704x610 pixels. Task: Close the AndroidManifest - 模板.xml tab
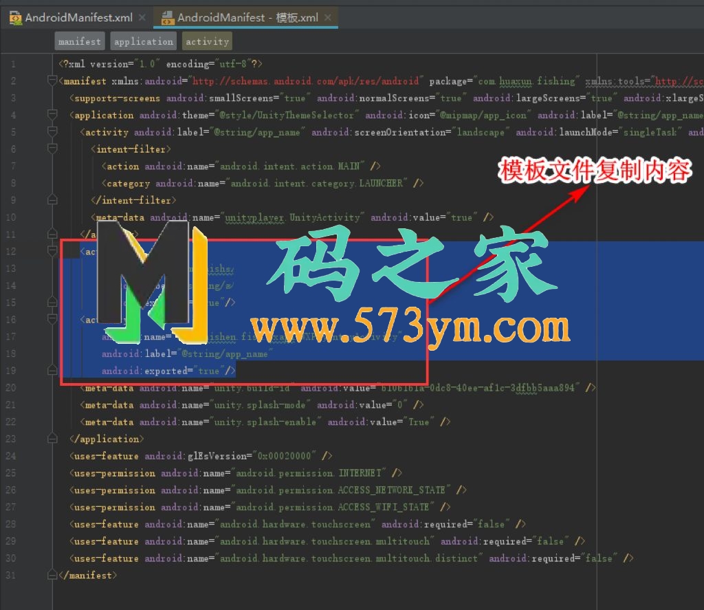click(327, 18)
